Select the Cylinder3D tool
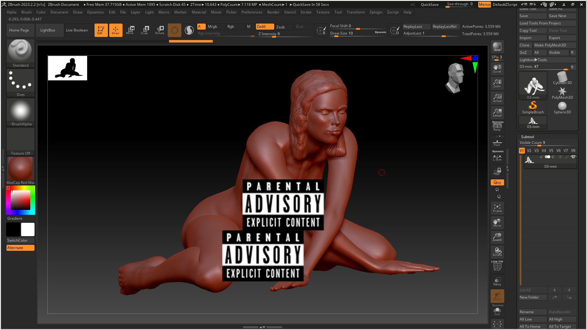This screenshot has width=587, height=330. (562, 78)
